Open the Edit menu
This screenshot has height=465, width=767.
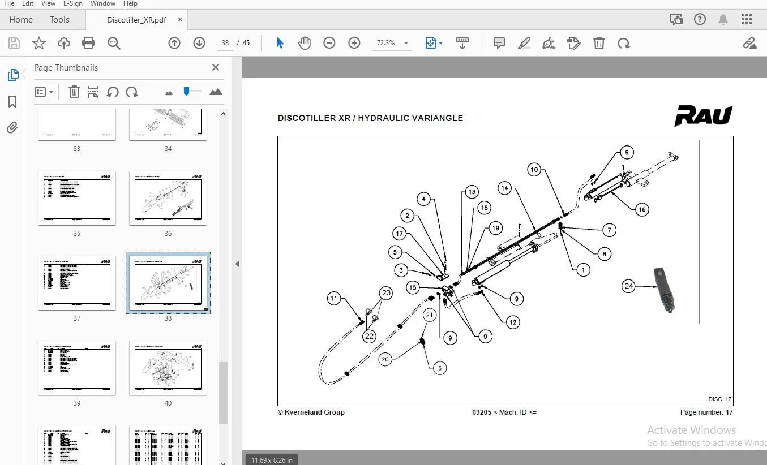click(28, 3)
